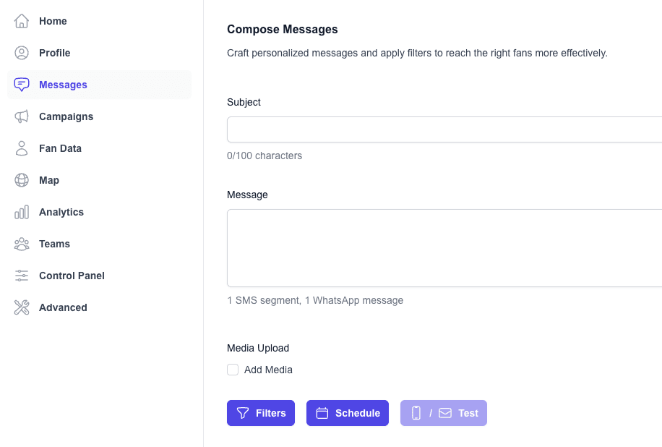The width and height of the screenshot is (662, 447).
Task: Select the Home icon in the sidebar
Action: click(x=22, y=21)
